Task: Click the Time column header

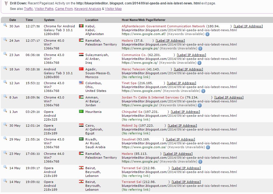Action: pyautogui.click(x=29, y=20)
